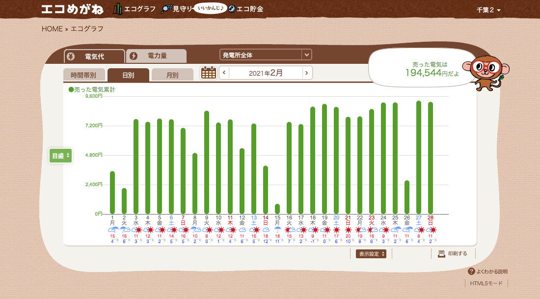Click the weather icon for day 1

coord(112,230)
